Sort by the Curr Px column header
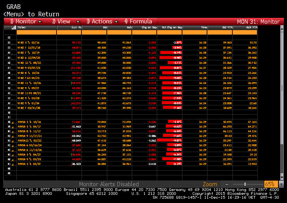287x203 pixels. pyautogui.click(x=69, y=28)
